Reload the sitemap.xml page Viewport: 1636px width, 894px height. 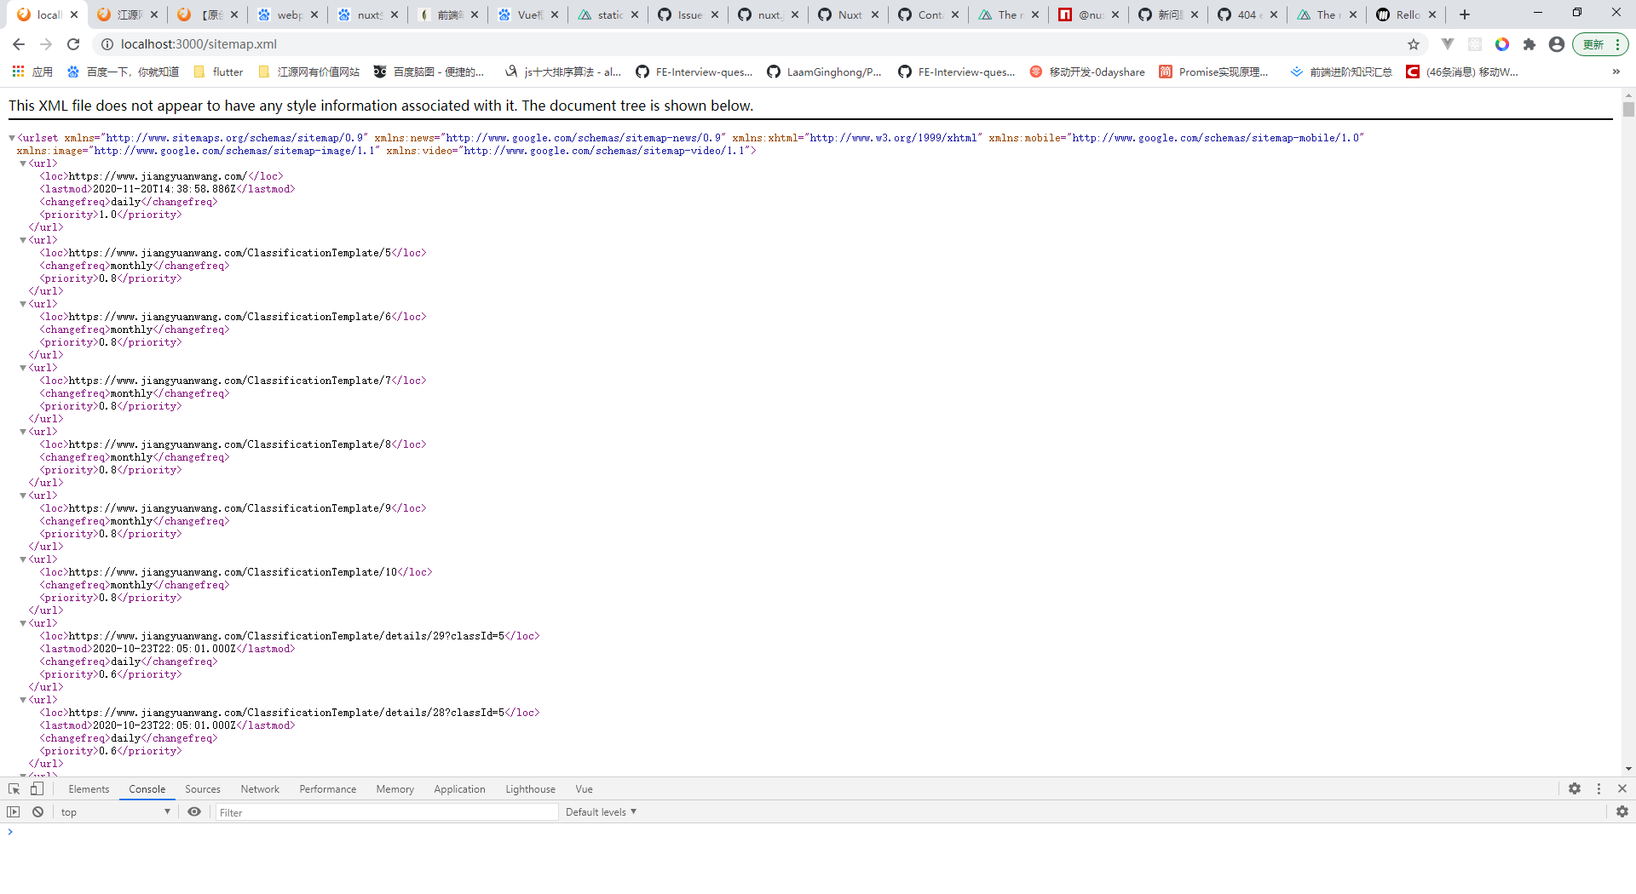[x=73, y=44]
